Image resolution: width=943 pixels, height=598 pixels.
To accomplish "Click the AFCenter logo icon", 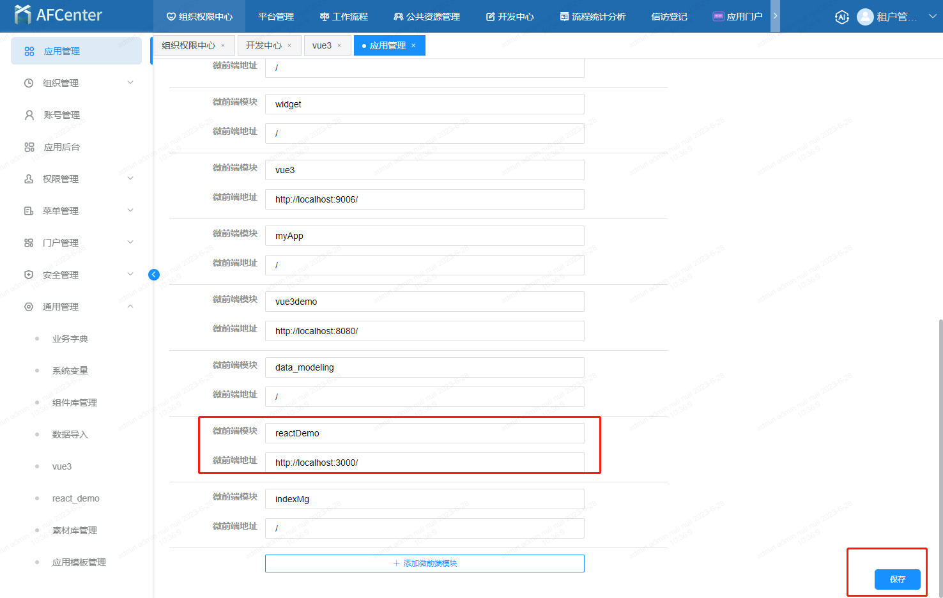I will point(22,15).
